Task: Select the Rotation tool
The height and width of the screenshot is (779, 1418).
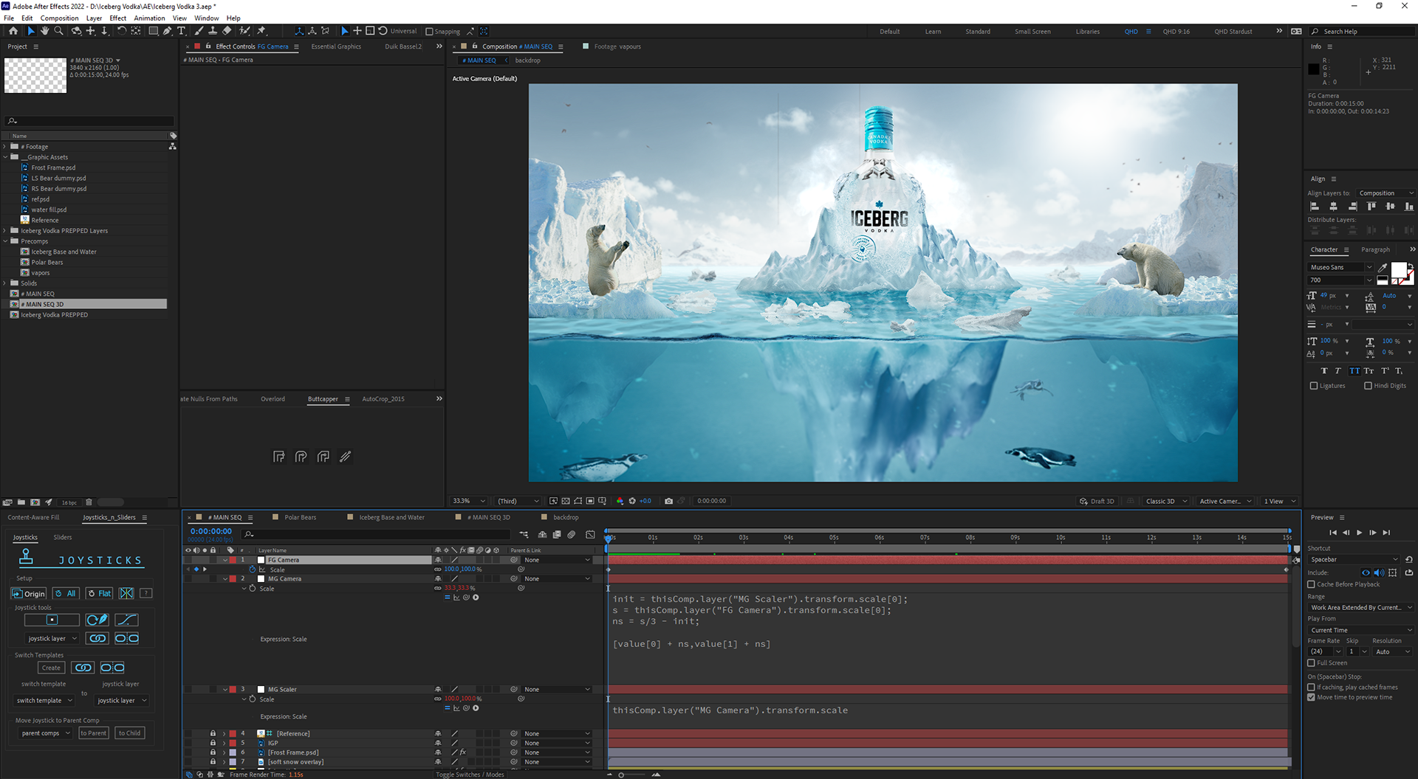Action: coord(121,31)
